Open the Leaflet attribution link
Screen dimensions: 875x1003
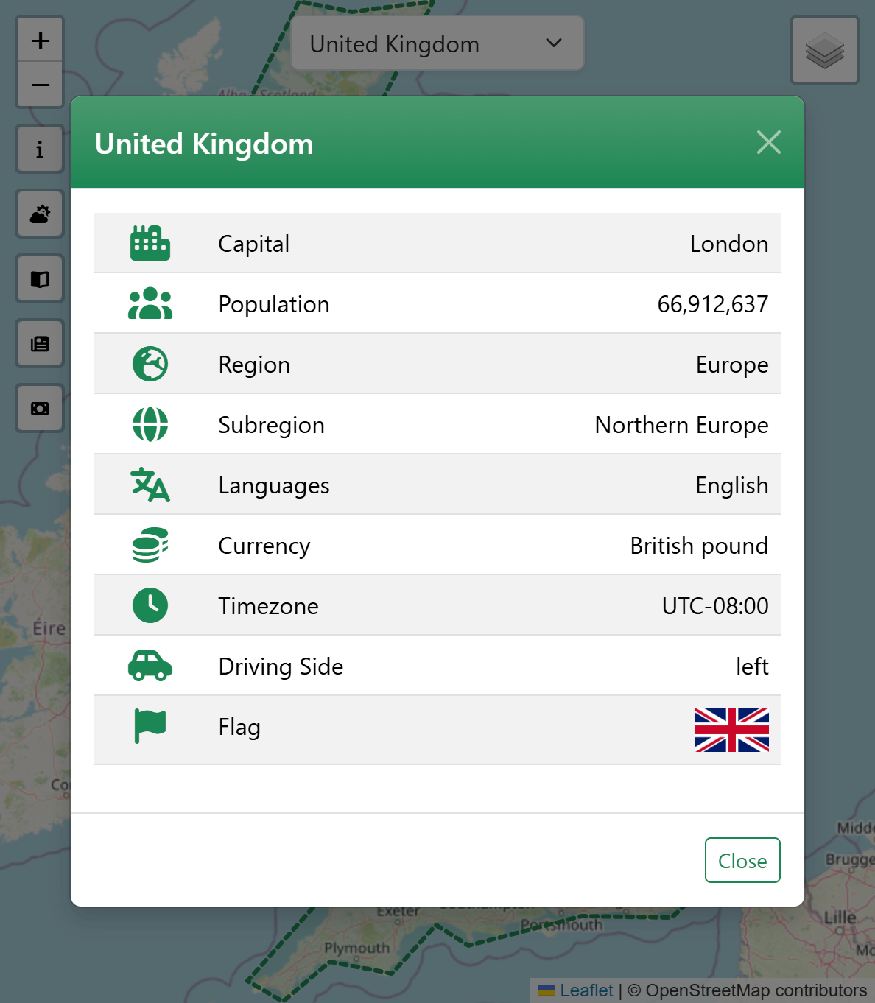[x=586, y=990]
